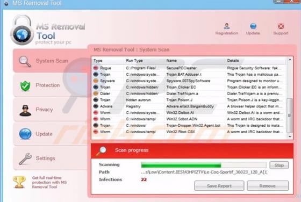Click 'Rogue Security Software: fak...' details cell
This screenshot has width=301, height=202.
click(254, 68)
